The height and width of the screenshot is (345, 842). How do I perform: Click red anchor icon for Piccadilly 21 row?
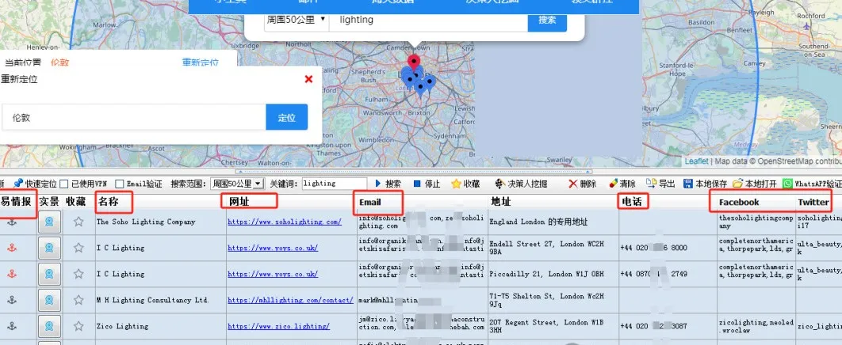[12, 274]
